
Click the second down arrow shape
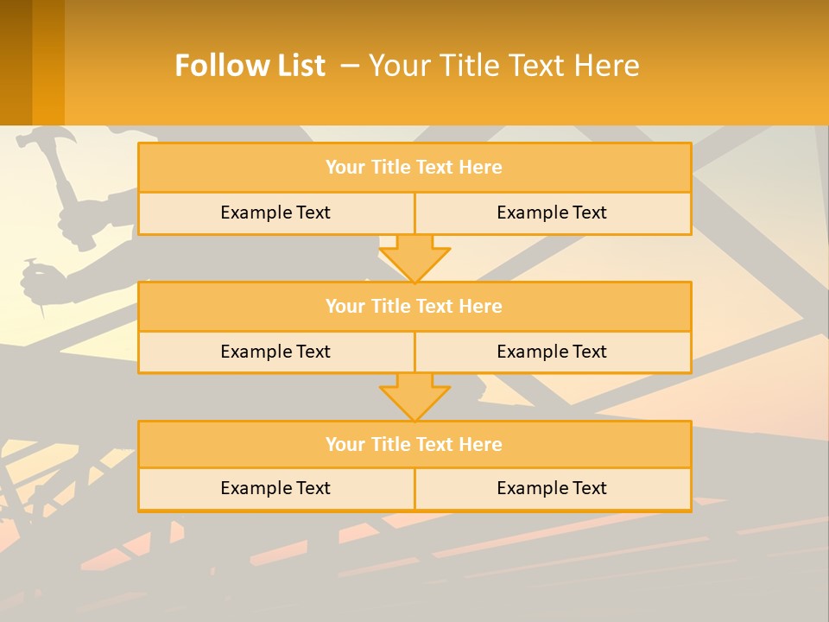pyautogui.click(x=414, y=397)
